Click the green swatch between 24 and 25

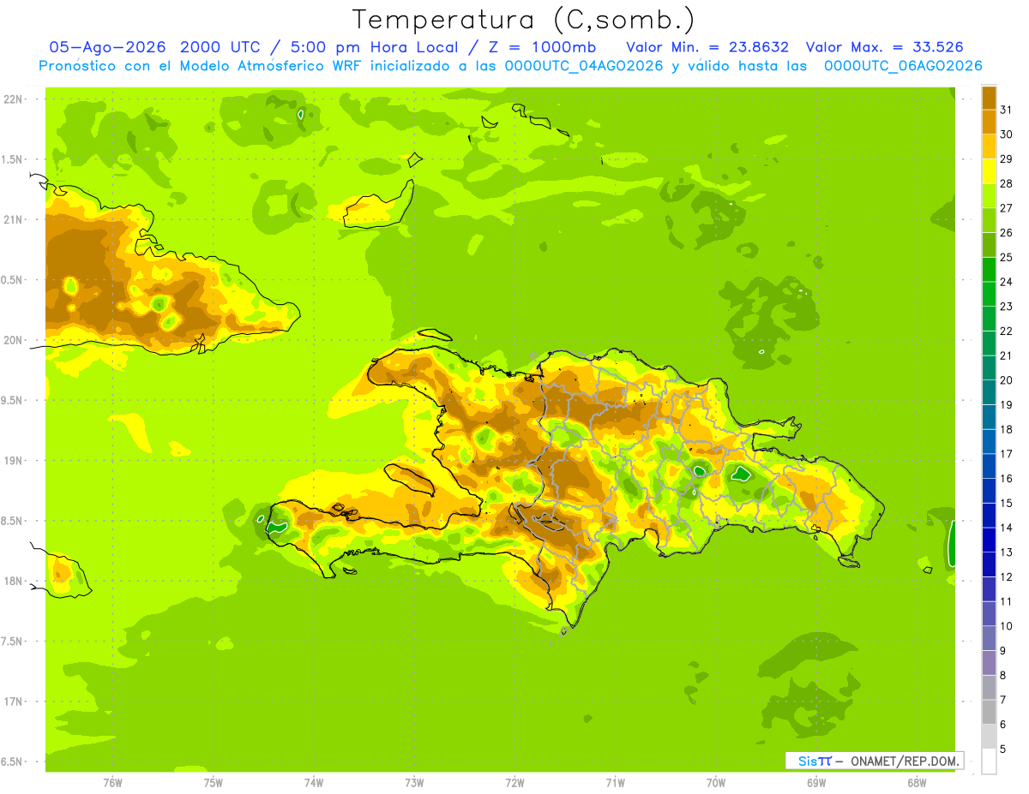tap(989, 270)
